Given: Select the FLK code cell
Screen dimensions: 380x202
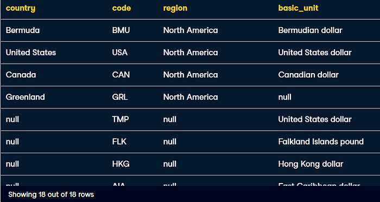Looking at the screenshot, I should tap(119, 141).
